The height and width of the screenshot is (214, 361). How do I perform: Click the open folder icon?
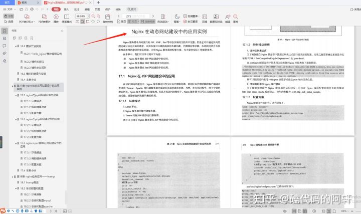21,9
